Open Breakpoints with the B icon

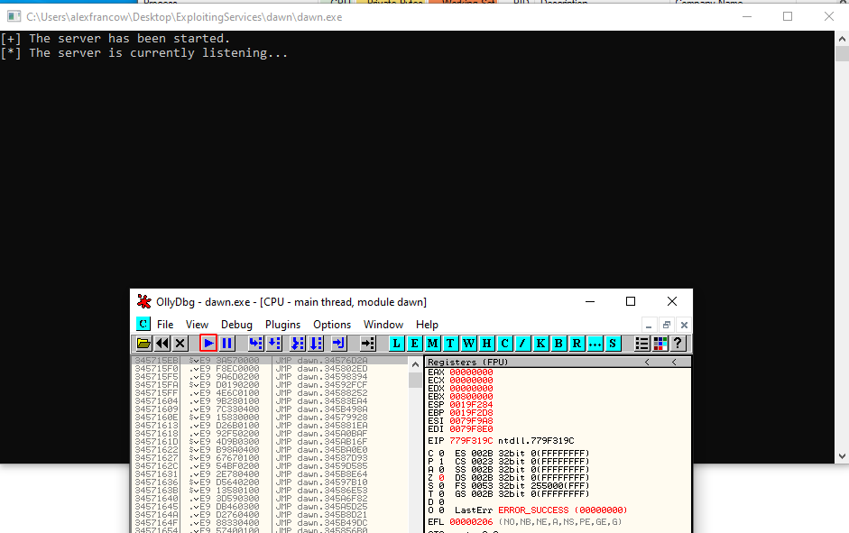558,343
